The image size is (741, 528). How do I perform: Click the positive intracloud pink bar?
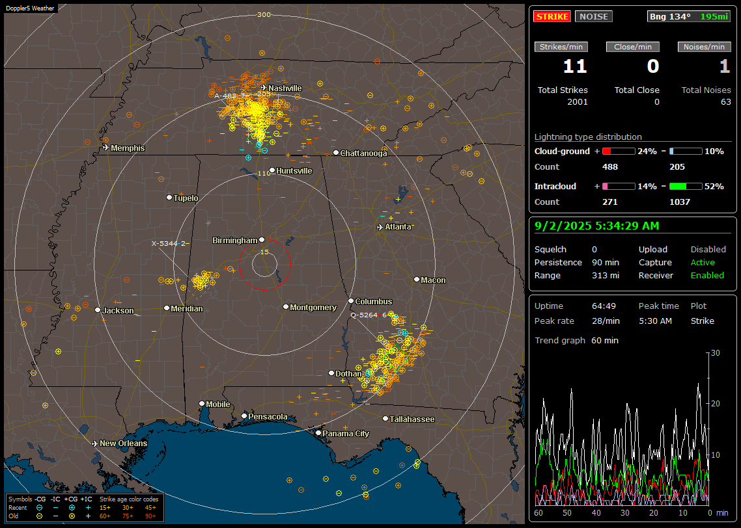click(x=619, y=187)
